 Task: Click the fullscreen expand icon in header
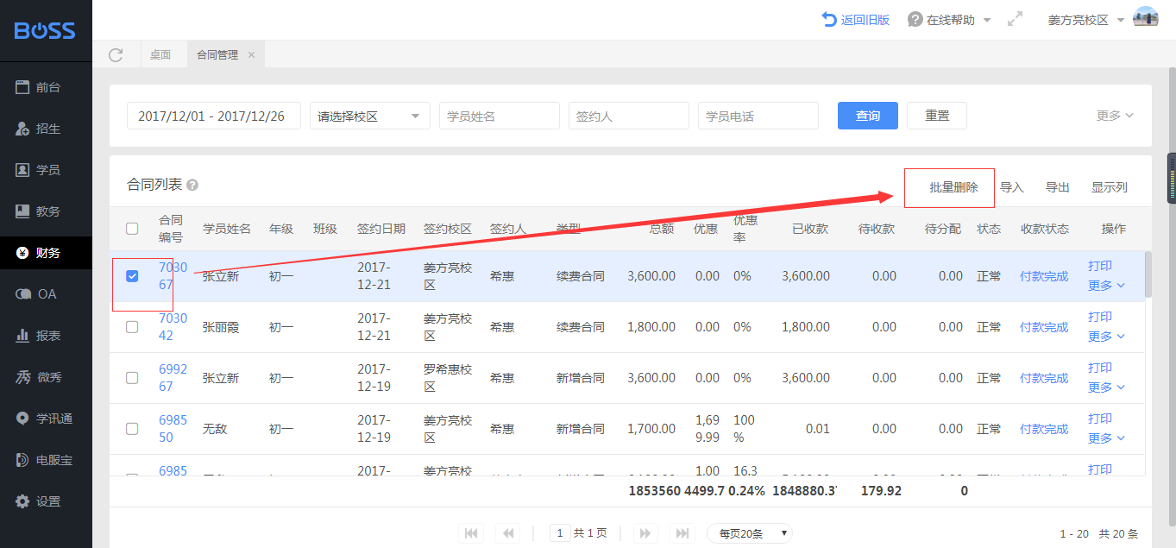point(1016,19)
